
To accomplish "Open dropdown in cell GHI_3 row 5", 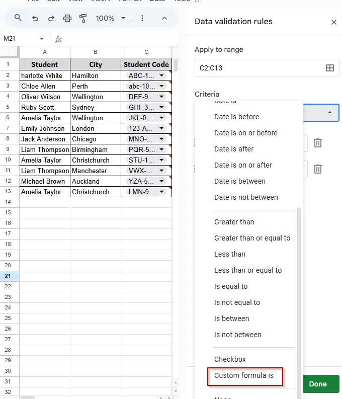I will click(x=161, y=107).
